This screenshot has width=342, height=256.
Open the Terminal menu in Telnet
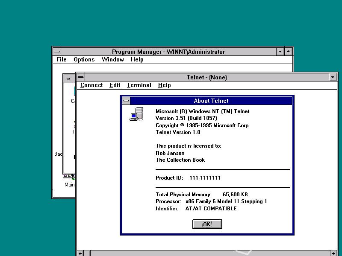pyautogui.click(x=139, y=85)
